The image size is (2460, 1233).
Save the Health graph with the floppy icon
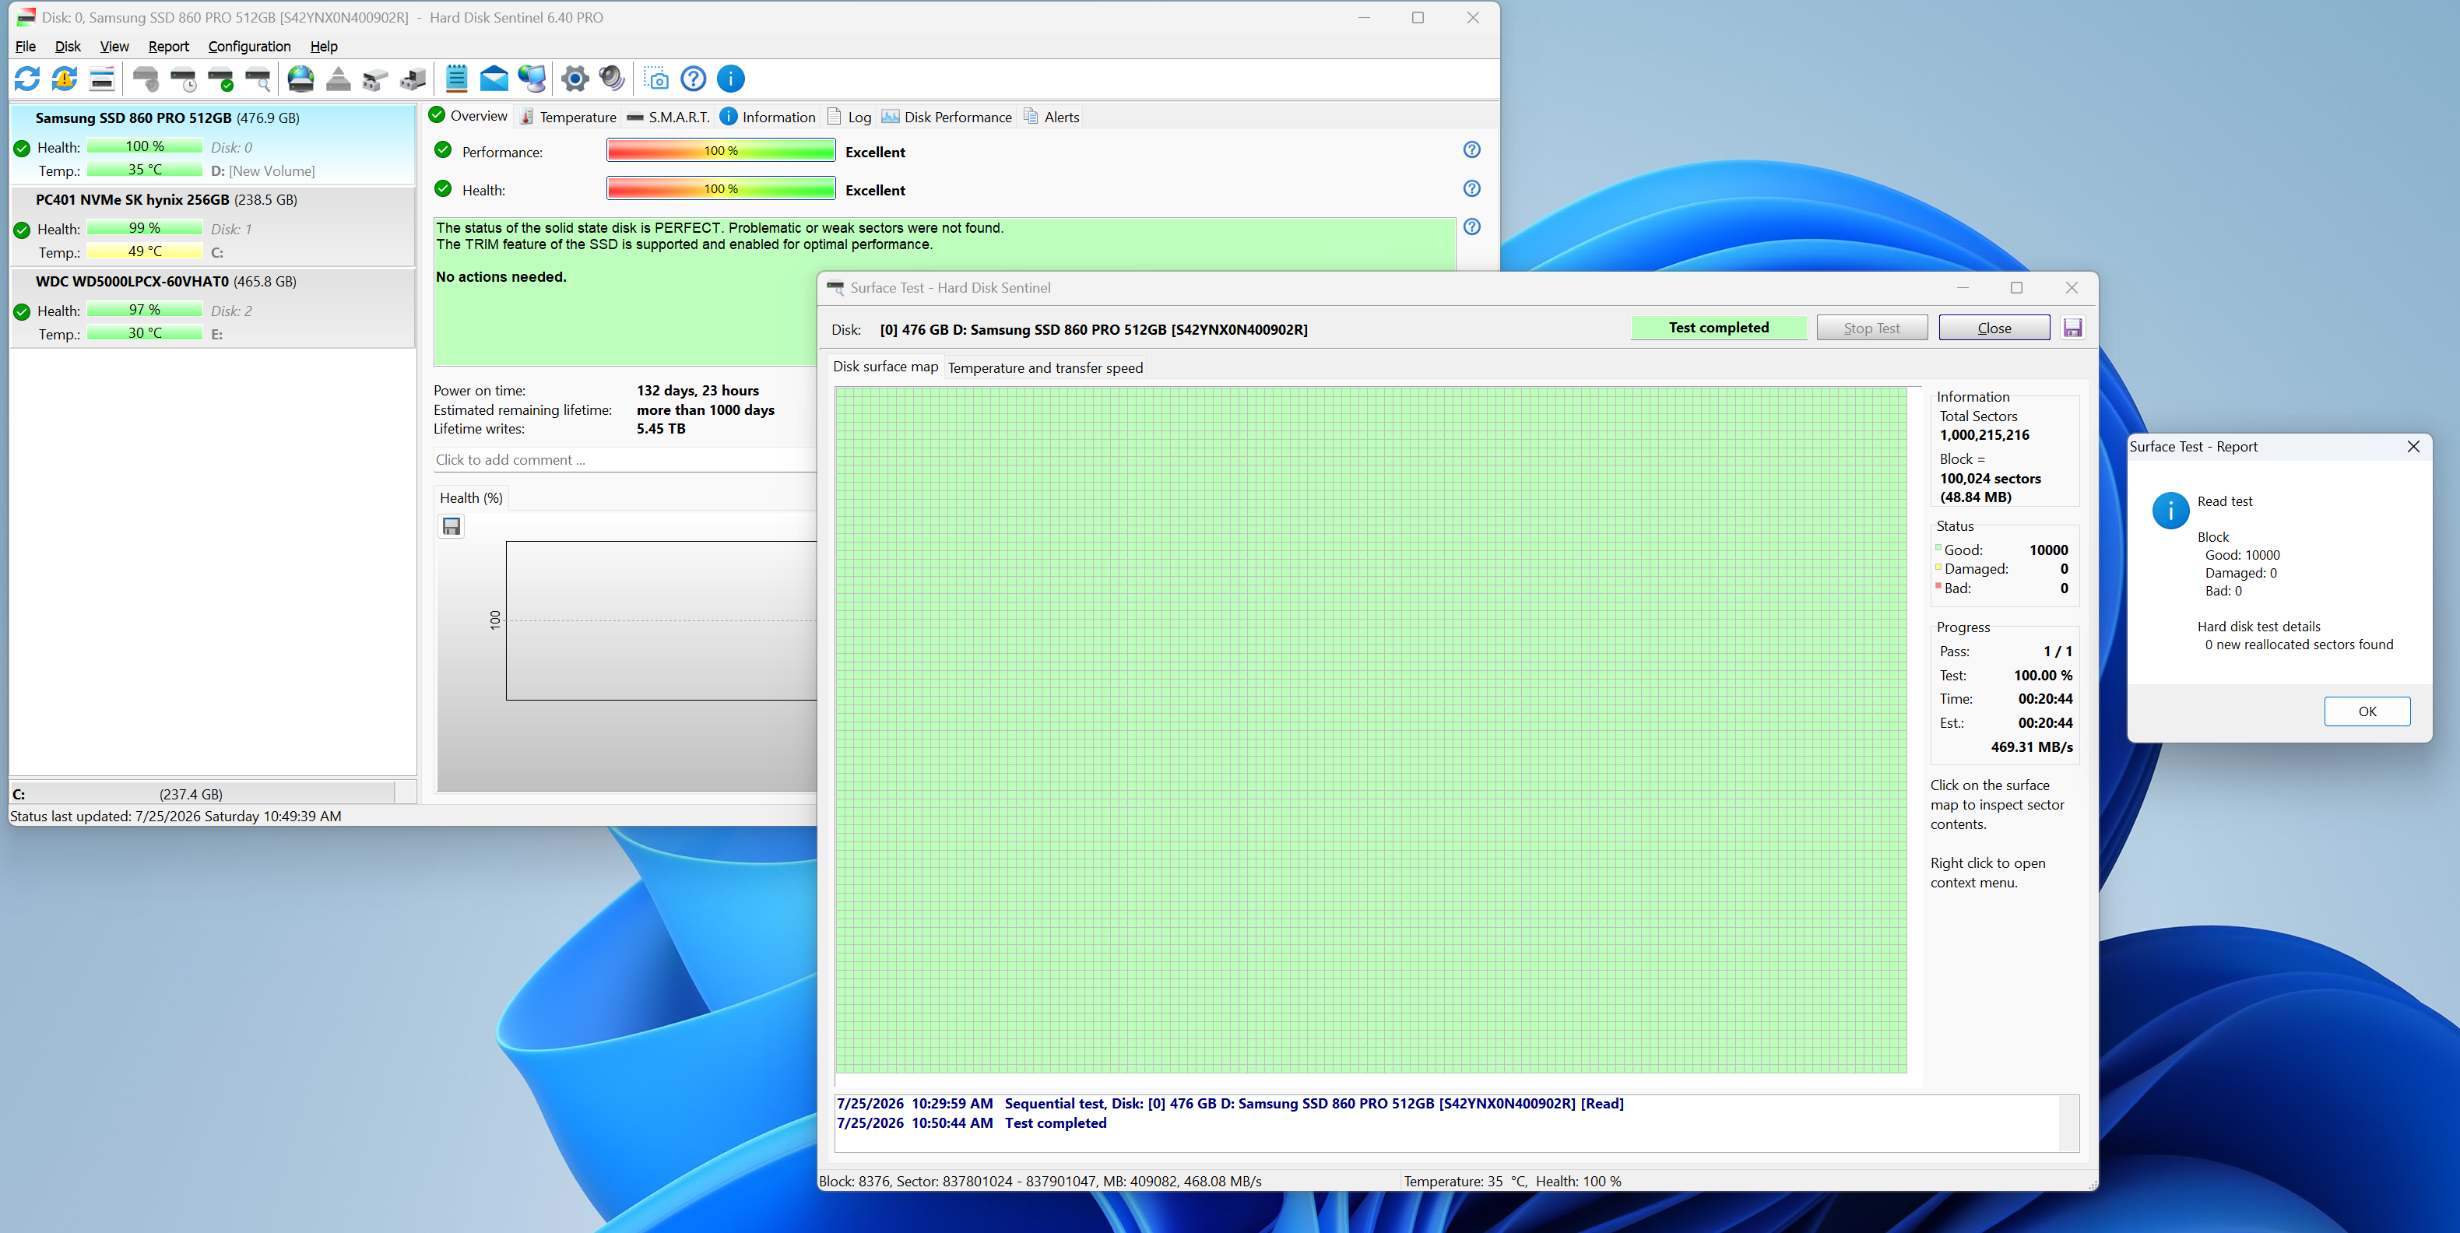click(452, 526)
